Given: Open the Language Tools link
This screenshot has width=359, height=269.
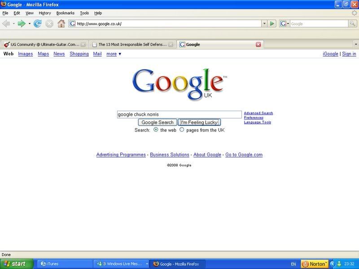Looking at the screenshot, I should (x=258, y=122).
